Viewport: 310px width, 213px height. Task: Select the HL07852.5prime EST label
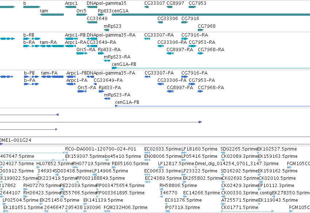(x=55, y=164)
